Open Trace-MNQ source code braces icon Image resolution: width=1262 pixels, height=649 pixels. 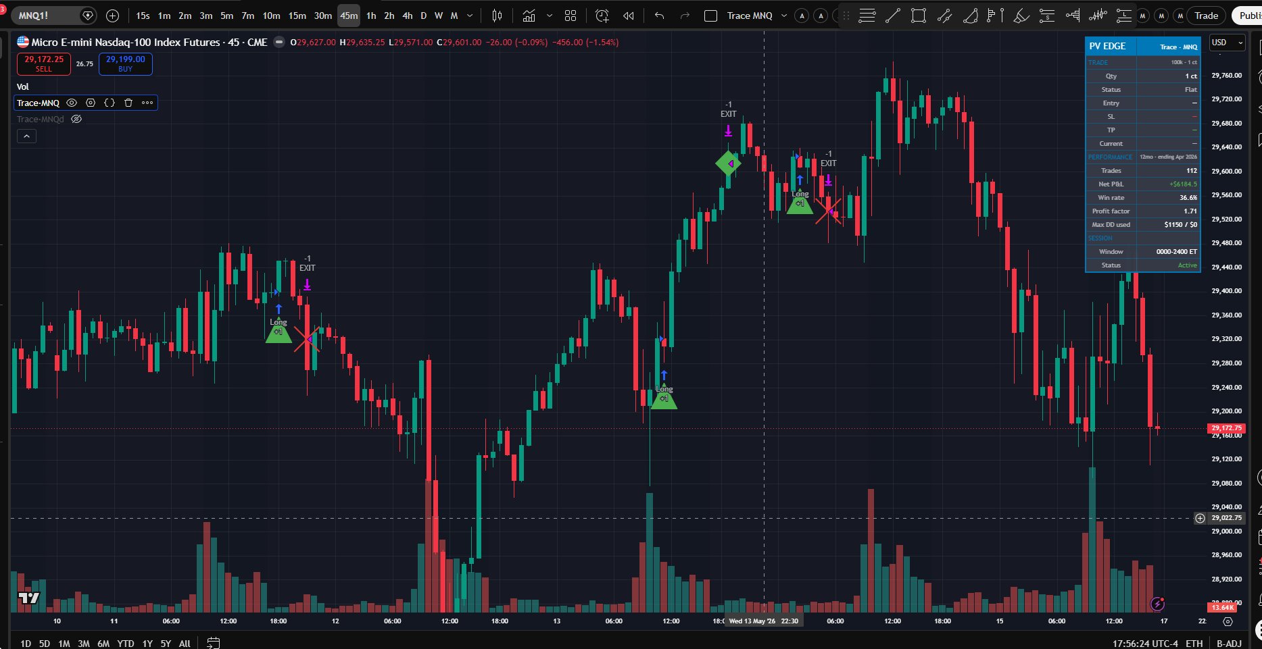coord(110,103)
